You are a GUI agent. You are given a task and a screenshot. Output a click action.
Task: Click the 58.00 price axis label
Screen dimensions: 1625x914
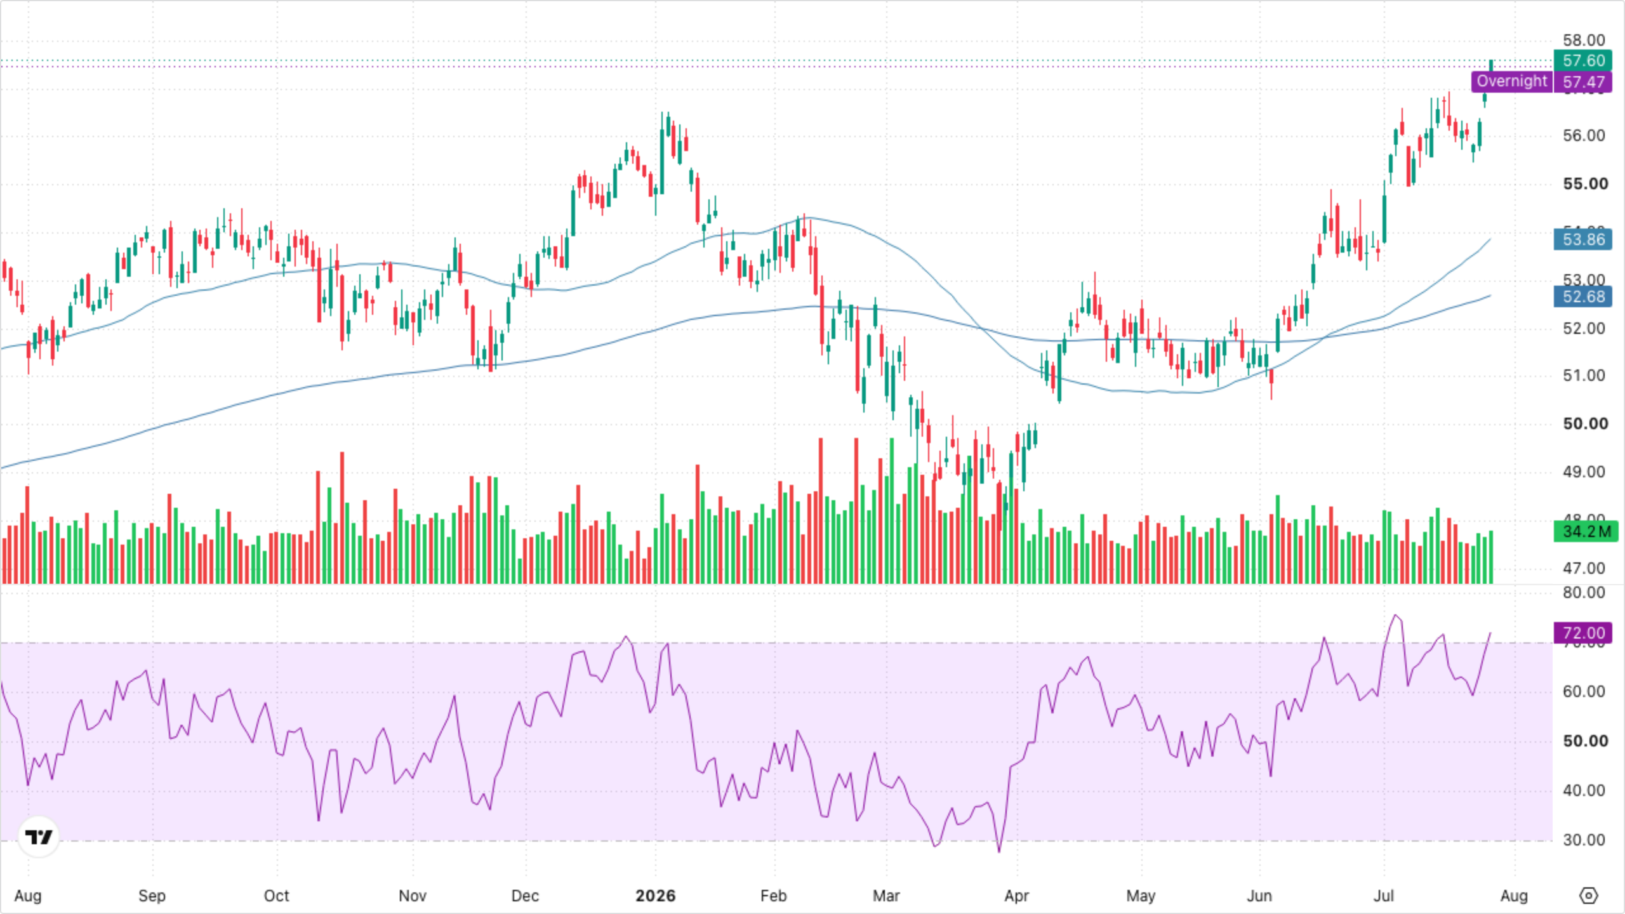[x=1584, y=40]
